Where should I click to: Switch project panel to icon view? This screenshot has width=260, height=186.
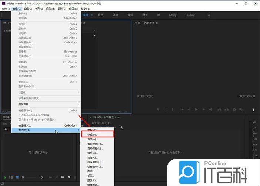click(17, 177)
